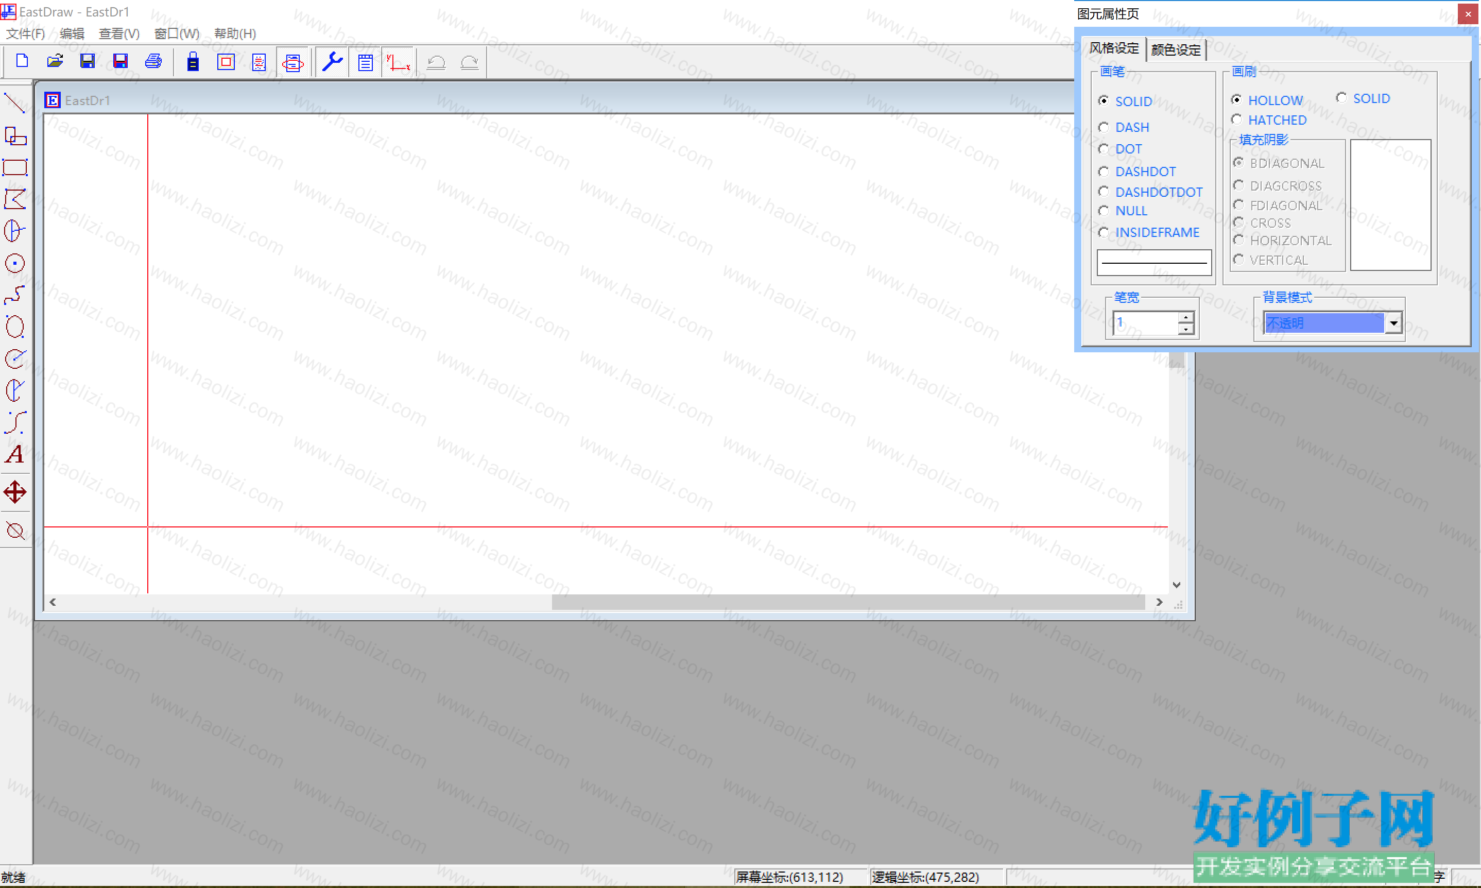Close the 图元属性页 dialog
1481x888 pixels.
tap(1468, 14)
